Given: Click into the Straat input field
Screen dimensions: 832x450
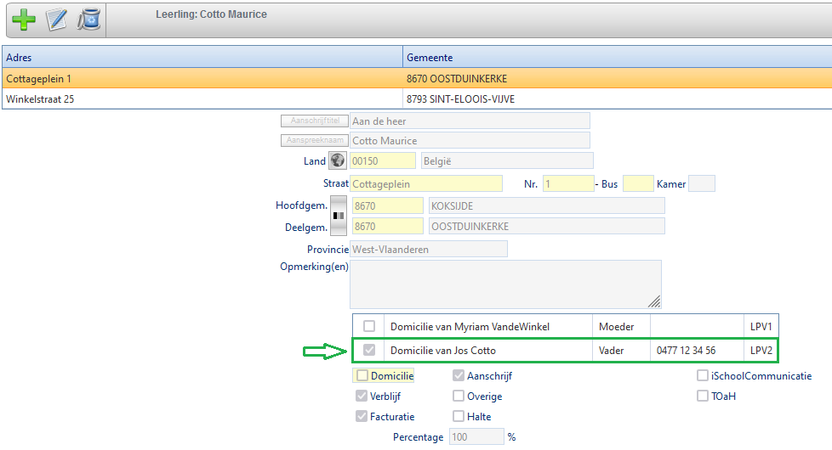Looking at the screenshot, I should coord(425,183).
